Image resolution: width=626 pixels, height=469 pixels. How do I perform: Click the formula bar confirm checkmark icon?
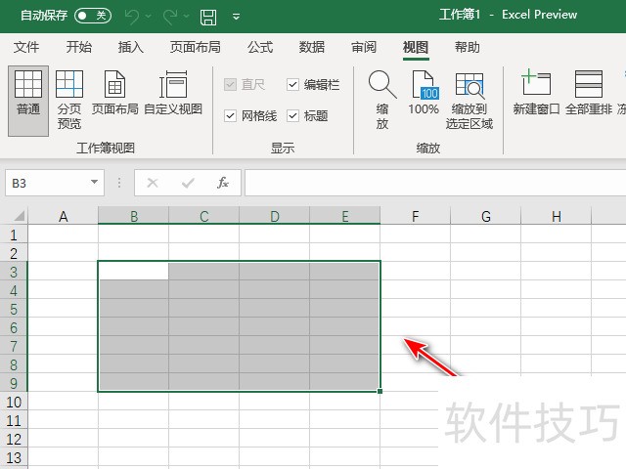coord(188,183)
